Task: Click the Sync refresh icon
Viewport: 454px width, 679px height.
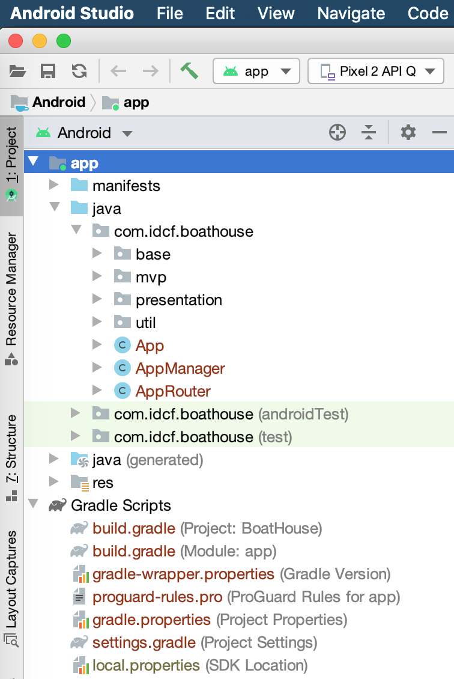Action: 79,72
